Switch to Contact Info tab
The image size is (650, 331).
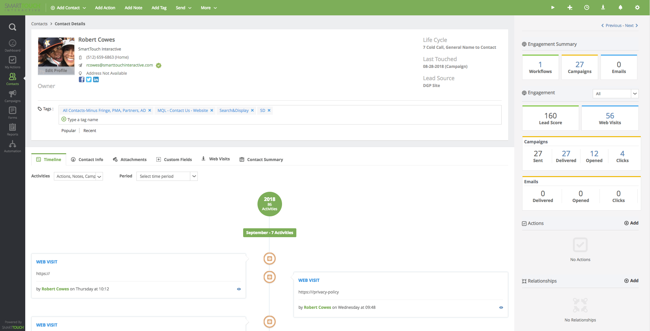click(87, 159)
